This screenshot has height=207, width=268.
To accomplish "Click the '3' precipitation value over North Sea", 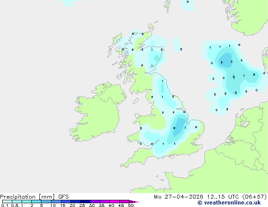I will click(x=222, y=63).
